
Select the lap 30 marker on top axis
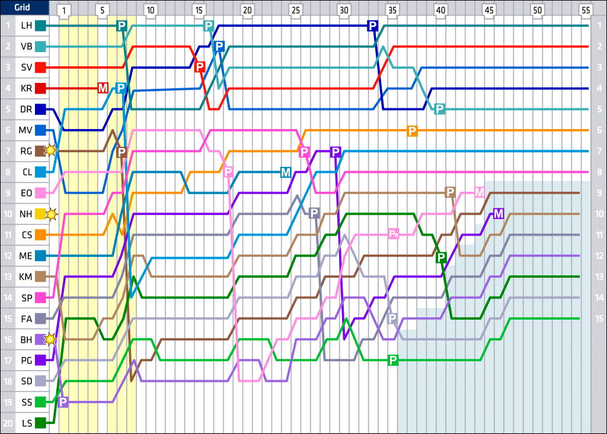(x=344, y=10)
